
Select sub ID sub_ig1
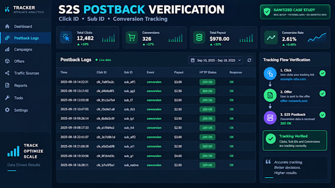click(x=129, y=118)
